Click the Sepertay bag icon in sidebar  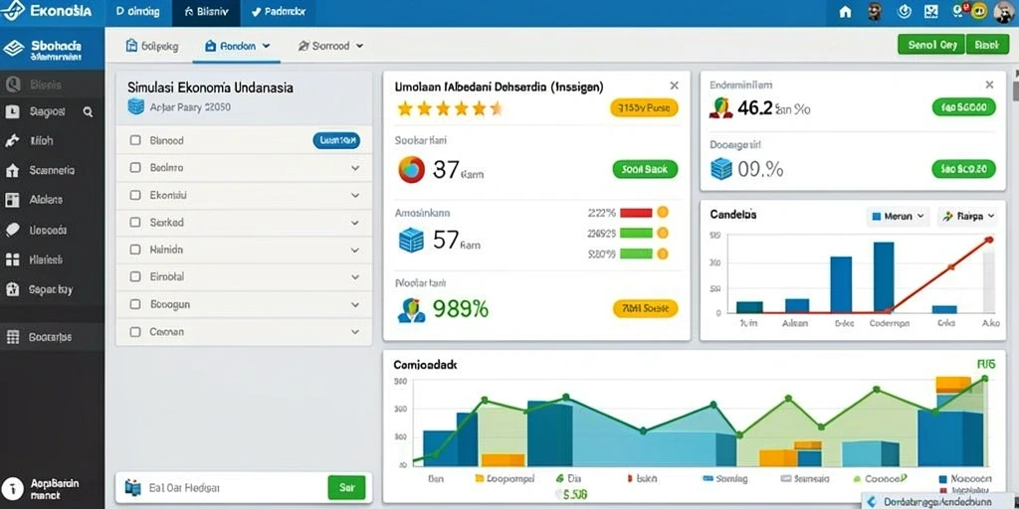(x=12, y=289)
